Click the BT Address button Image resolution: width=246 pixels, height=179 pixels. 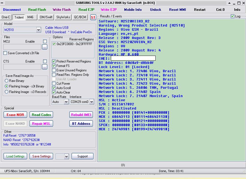[81, 124]
